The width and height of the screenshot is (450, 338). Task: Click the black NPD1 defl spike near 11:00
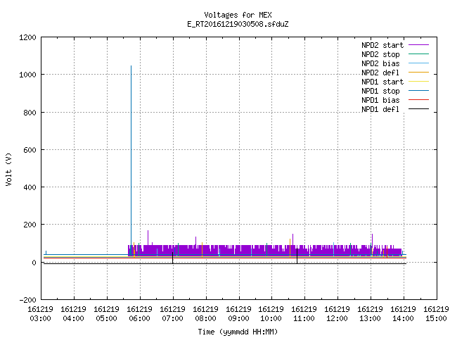(297, 256)
